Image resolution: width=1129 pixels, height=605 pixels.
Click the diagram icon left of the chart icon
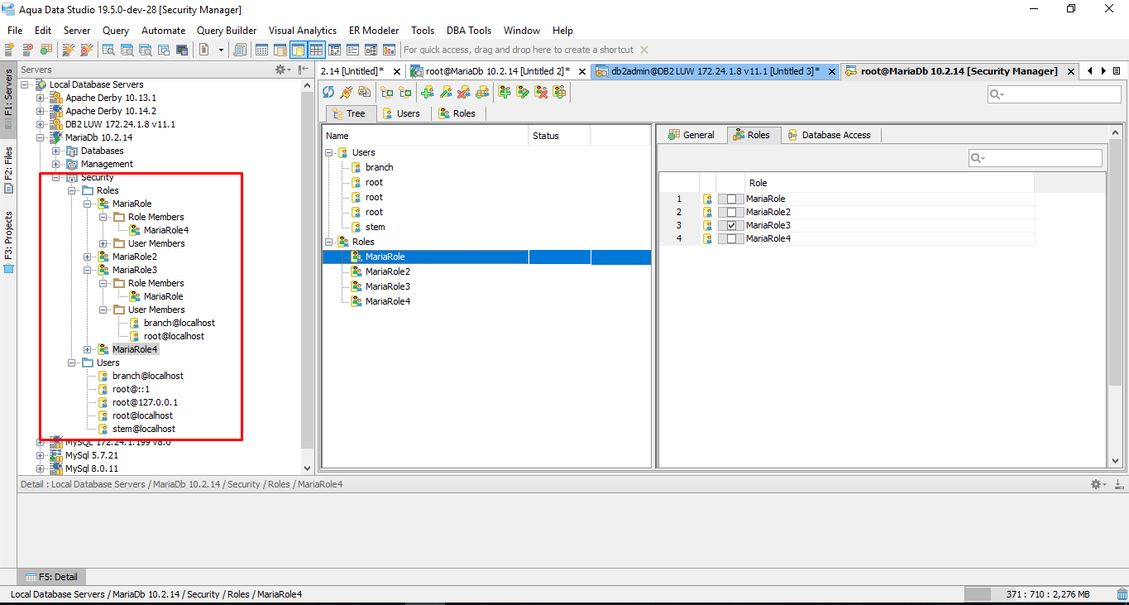click(x=371, y=50)
